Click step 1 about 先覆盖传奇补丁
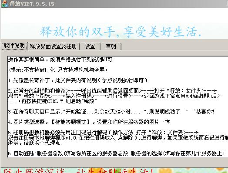The height and width of the screenshot is (173, 228). click(x=78, y=80)
